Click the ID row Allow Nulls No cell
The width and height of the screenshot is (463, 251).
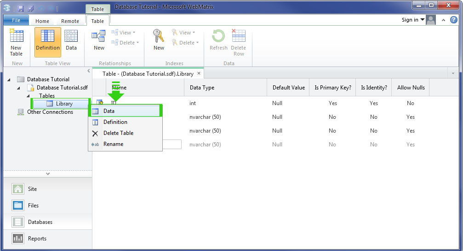click(411, 103)
